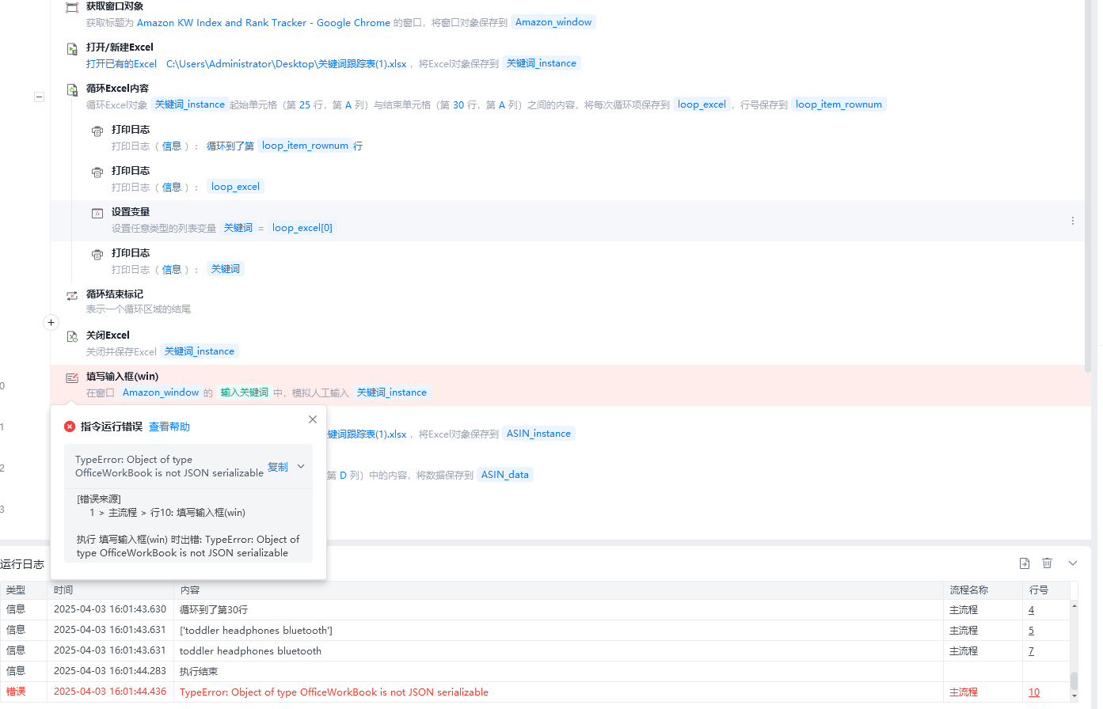Select the 填写输入框(win) step icon
Viewport: 1103px width, 709px height.
click(72, 377)
